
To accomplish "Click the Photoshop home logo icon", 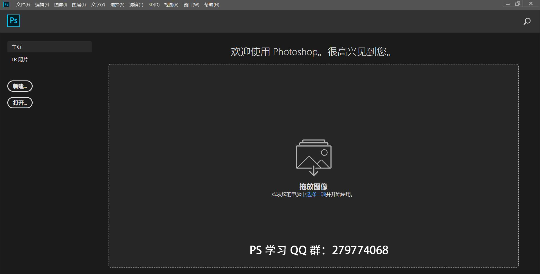I will pyautogui.click(x=13, y=21).
